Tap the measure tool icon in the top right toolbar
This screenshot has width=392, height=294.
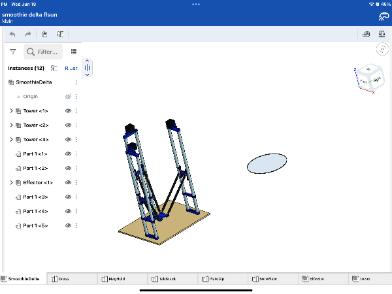(x=366, y=35)
